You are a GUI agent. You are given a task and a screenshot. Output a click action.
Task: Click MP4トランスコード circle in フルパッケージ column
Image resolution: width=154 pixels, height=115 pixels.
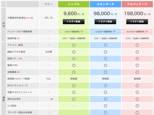[x=137, y=85]
